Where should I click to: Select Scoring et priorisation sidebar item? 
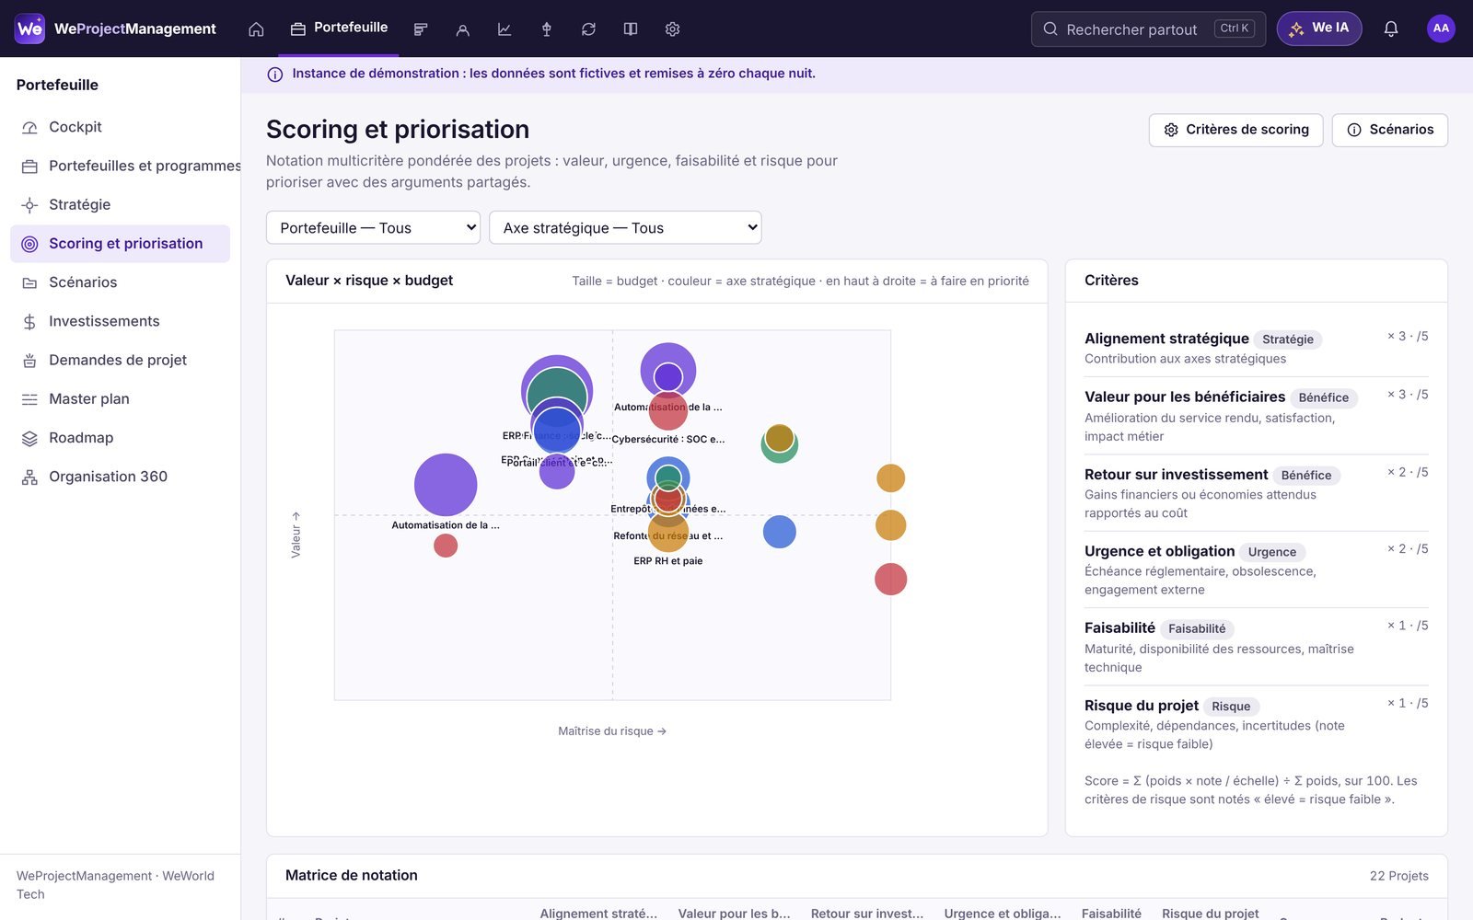coord(120,244)
